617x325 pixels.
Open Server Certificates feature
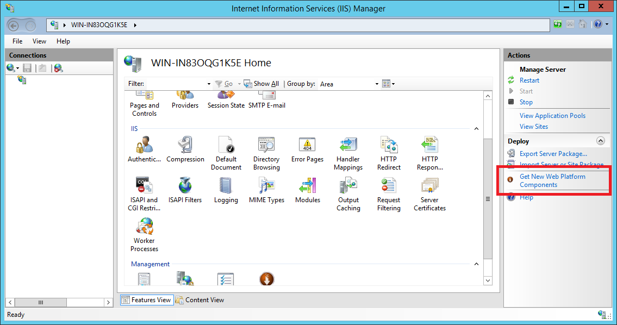(429, 194)
